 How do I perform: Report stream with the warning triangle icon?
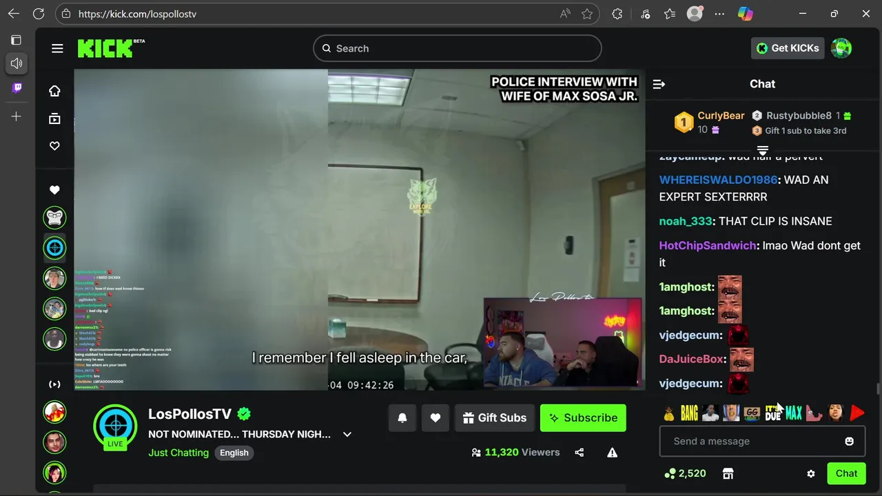(x=612, y=453)
